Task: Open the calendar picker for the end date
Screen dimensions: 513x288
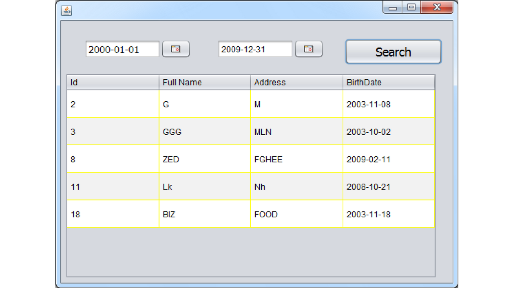Action: [x=308, y=49]
